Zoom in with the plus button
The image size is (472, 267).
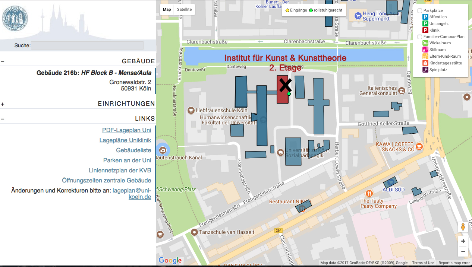point(463,241)
